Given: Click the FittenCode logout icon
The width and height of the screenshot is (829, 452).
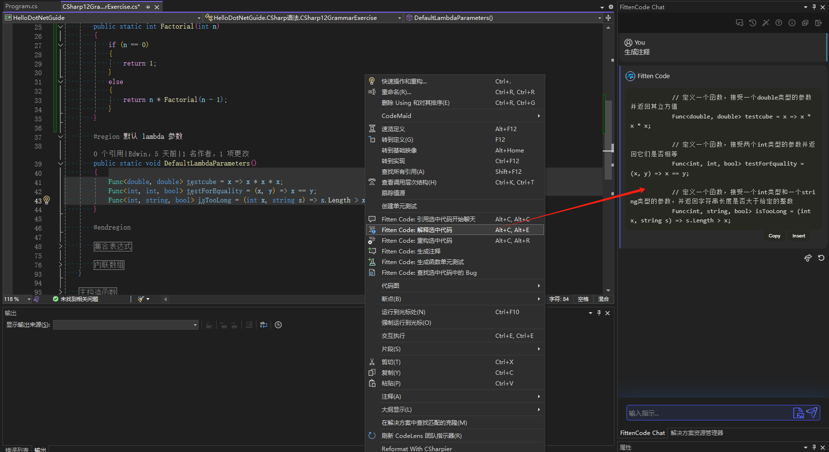Looking at the screenshot, I should click(x=818, y=23).
